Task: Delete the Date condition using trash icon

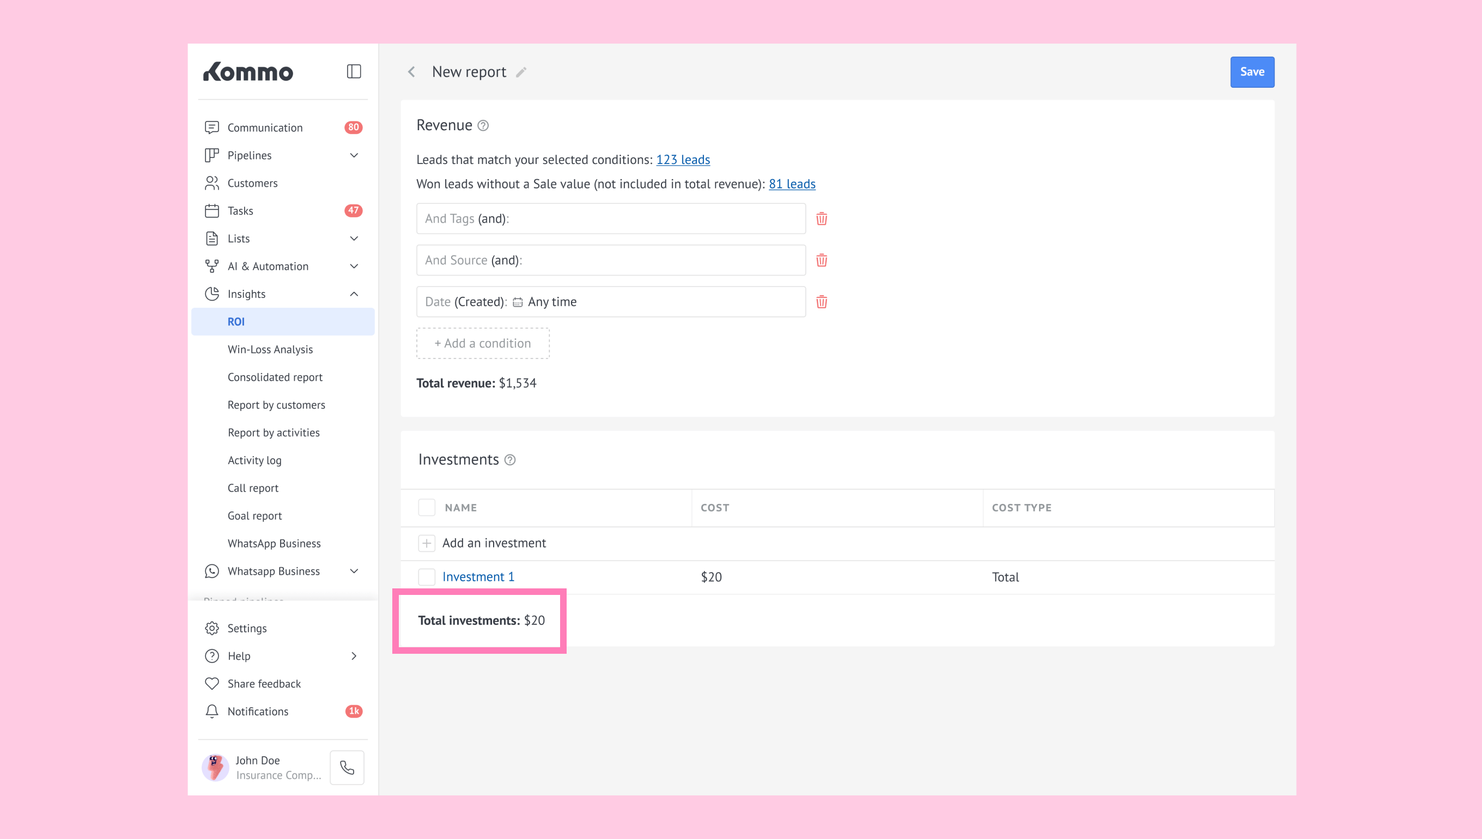Action: tap(821, 302)
